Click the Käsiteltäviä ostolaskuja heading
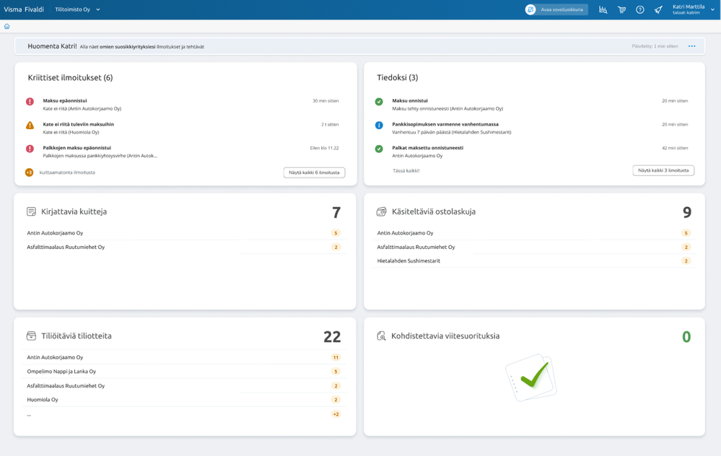 (434, 211)
